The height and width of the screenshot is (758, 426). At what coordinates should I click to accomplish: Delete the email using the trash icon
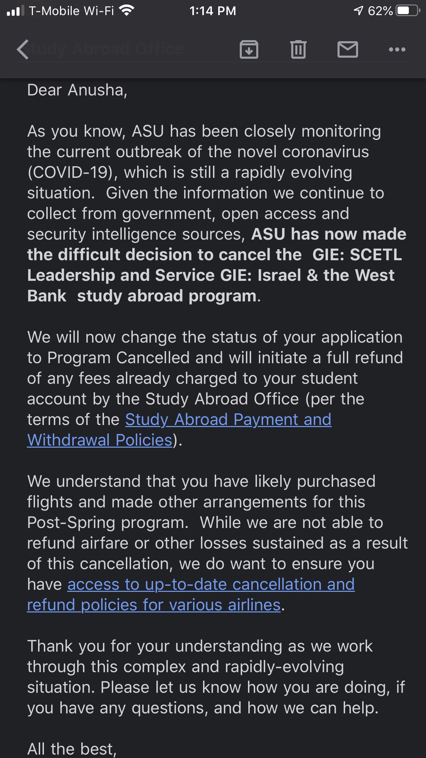(298, 49)
